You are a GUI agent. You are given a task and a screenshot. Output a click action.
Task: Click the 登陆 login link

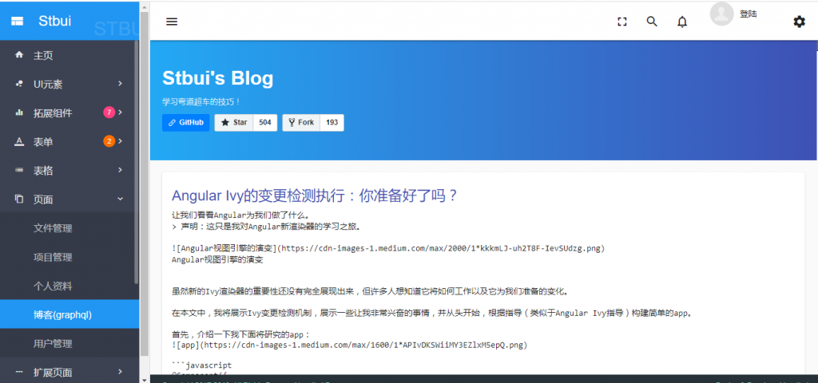(x=748, y=14)
